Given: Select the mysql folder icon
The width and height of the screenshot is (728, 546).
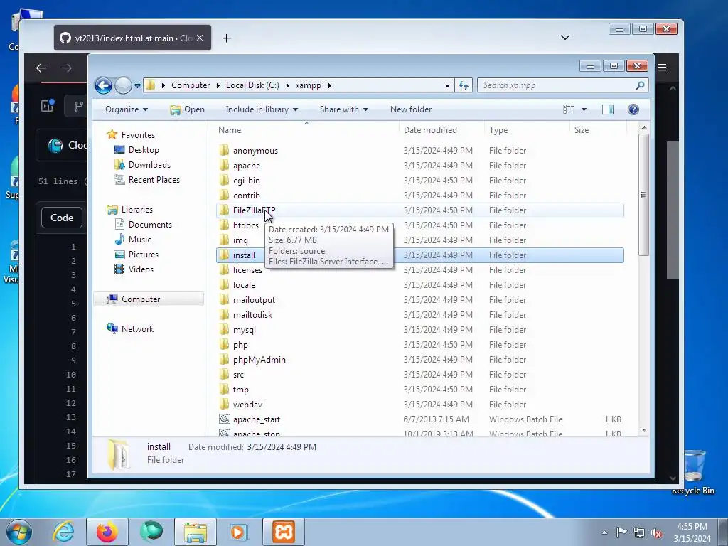Looking at the screenshot, I should tap(224, 330).
